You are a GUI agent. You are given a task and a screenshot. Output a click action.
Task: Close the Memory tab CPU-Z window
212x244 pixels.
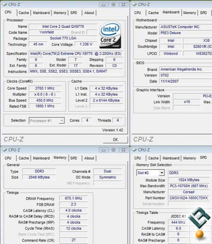(123, 150)
